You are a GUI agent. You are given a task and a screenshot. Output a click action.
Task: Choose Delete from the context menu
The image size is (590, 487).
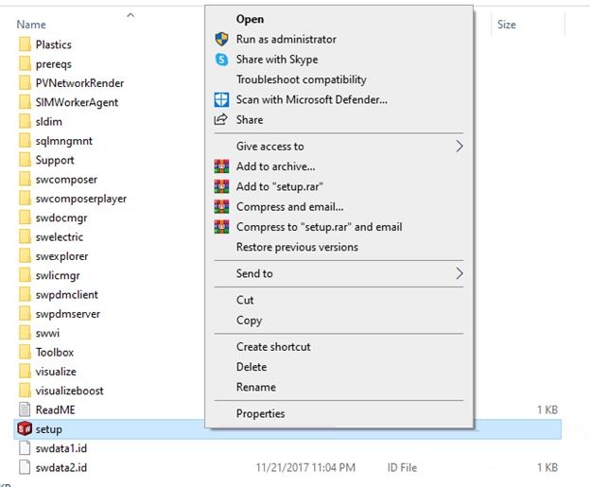coord(338,367)
